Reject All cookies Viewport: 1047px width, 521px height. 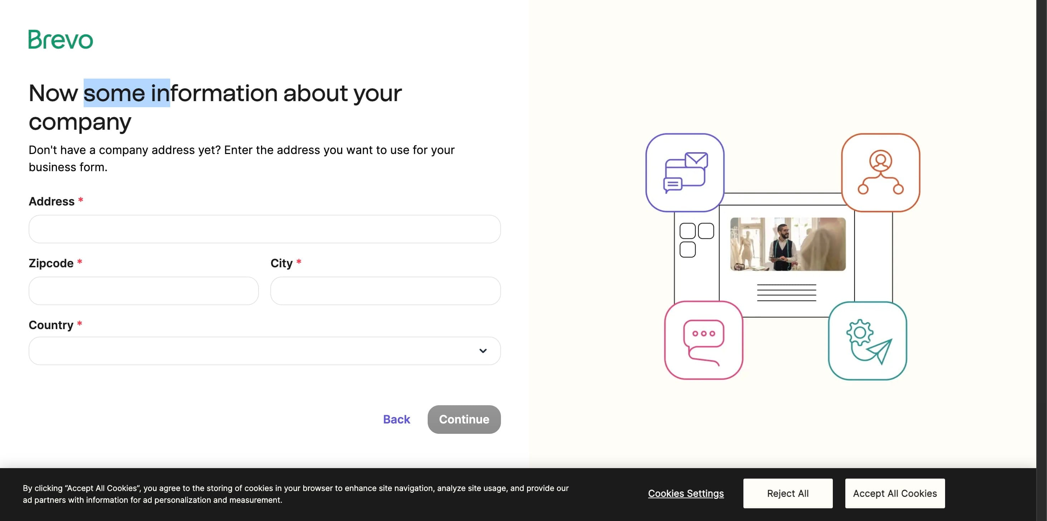(x=787, y=493)
